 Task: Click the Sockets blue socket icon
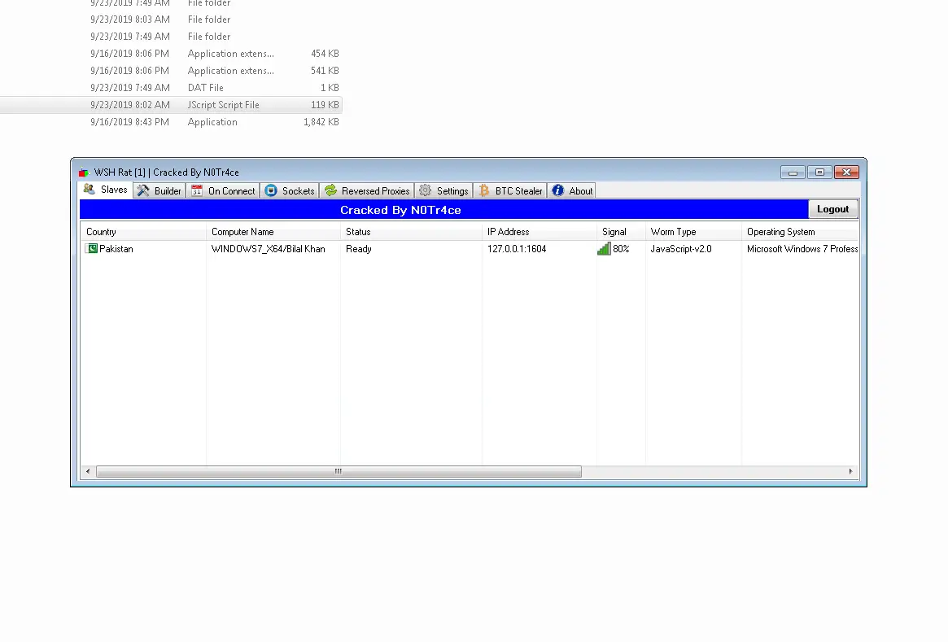pos(269,190)
